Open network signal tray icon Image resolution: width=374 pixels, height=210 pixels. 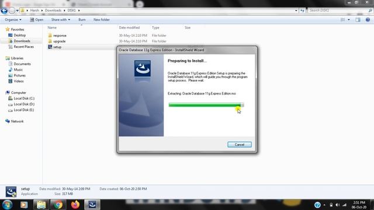[344, 205]
